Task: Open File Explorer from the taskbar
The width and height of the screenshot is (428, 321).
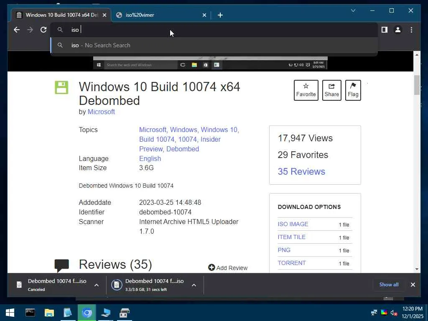Action: [x=49, y=313]
